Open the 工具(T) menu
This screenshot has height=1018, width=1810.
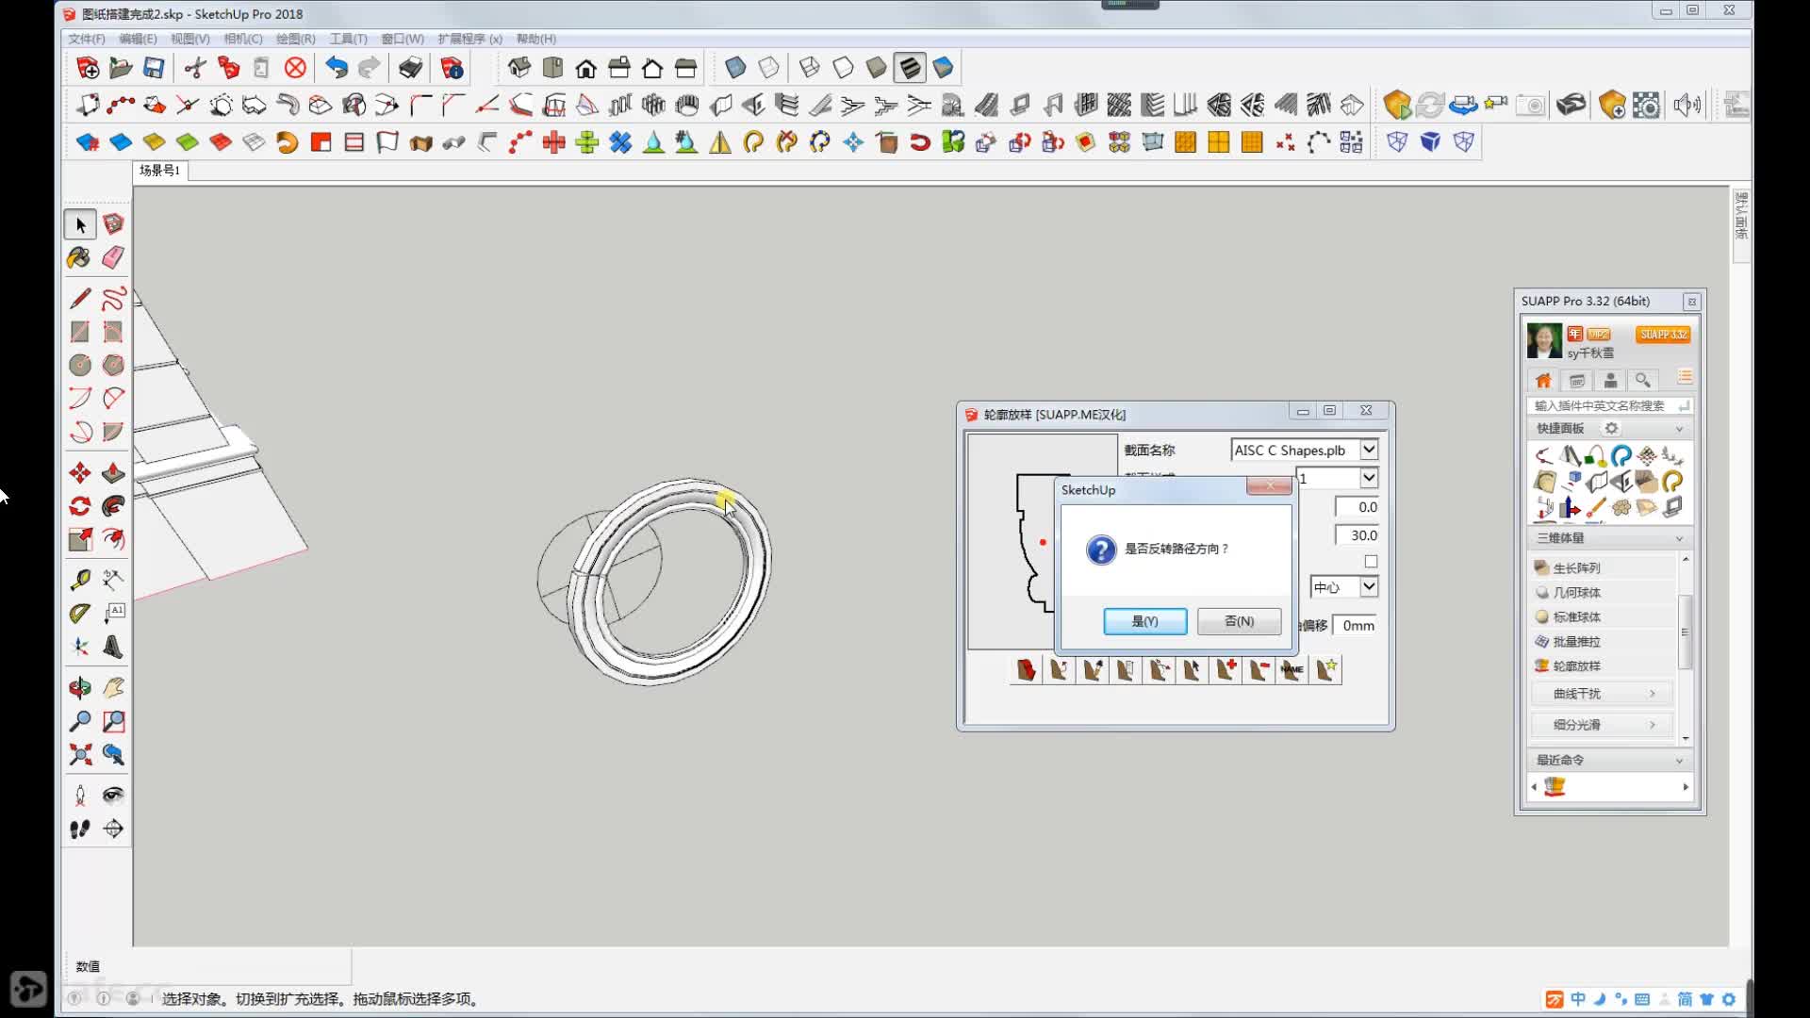click(348, 39)
